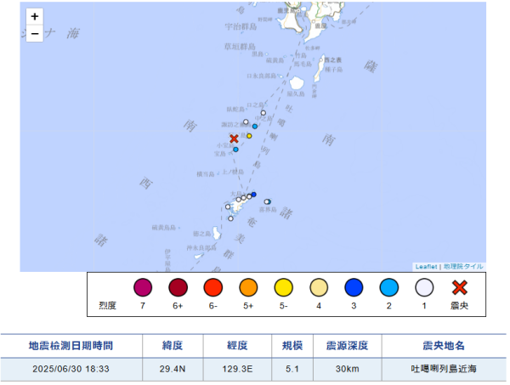Click the white marker at Amami's southern tip

(230, 218)
